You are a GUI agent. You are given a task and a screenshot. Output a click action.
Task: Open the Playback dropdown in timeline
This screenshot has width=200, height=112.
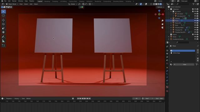[x=10, y=99]
